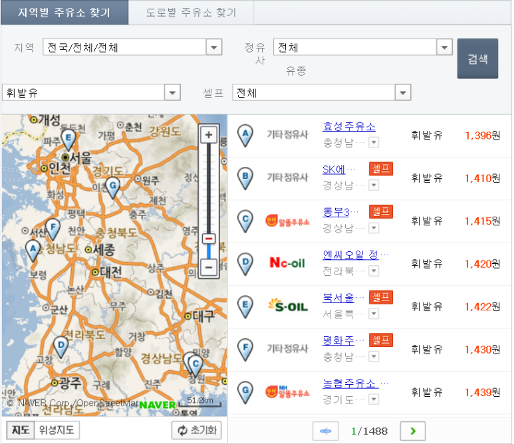Reset map with 초기화 button
This screenshot has height=444, width=514.
[197, 430]
